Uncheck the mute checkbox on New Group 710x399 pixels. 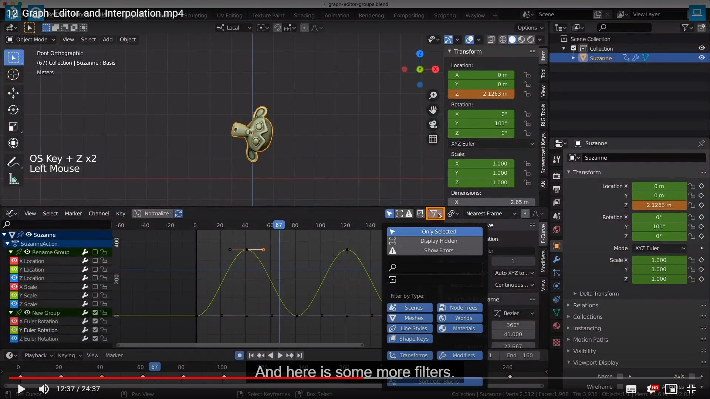coord(95,313)
